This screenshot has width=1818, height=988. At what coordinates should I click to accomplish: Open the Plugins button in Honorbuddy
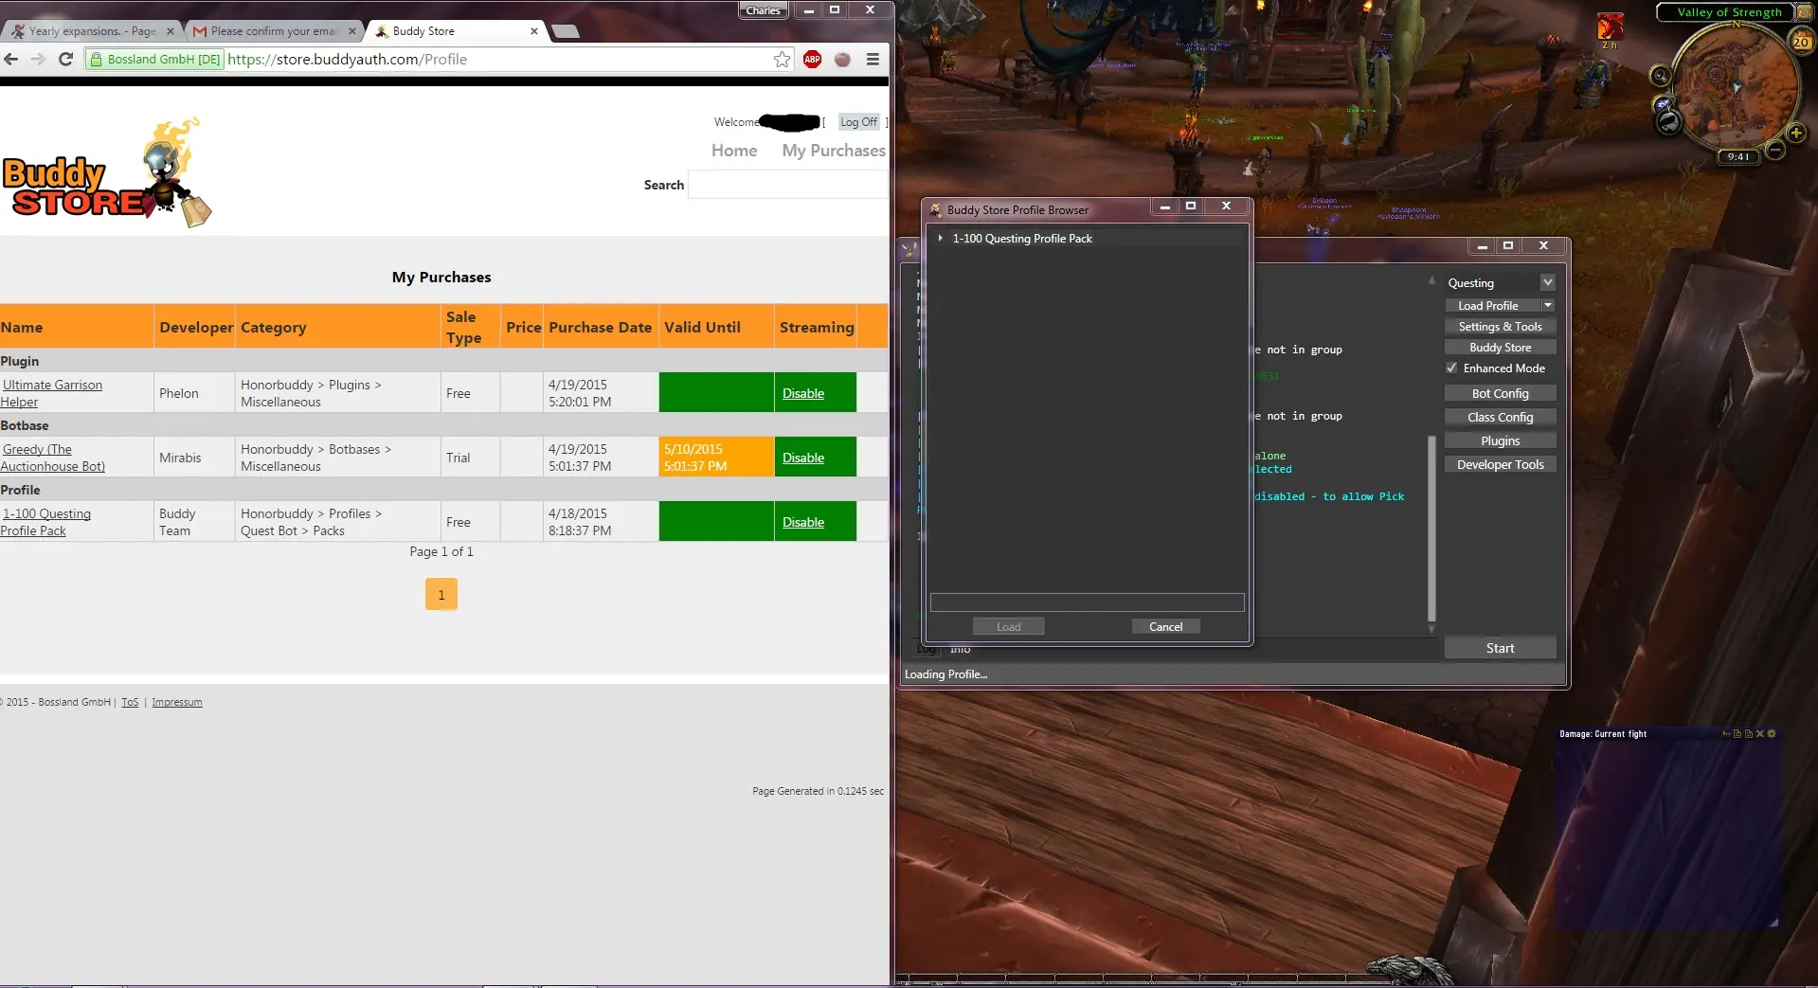point(1500,440)
